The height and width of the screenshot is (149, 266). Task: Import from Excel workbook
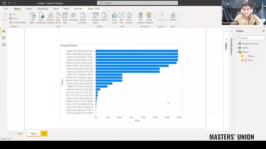point(41,18)
